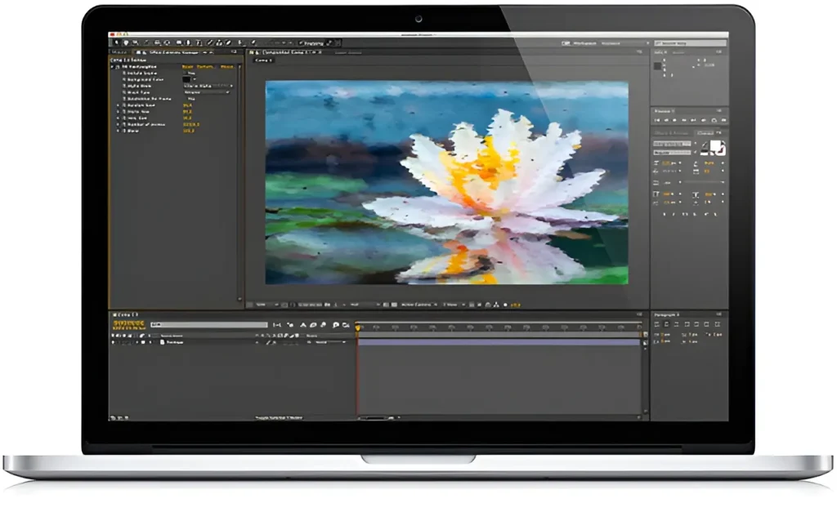This screenshot has height=512, width=837.
Task: Take a snapshot with camera icon
Action: [x=327, y=305]
